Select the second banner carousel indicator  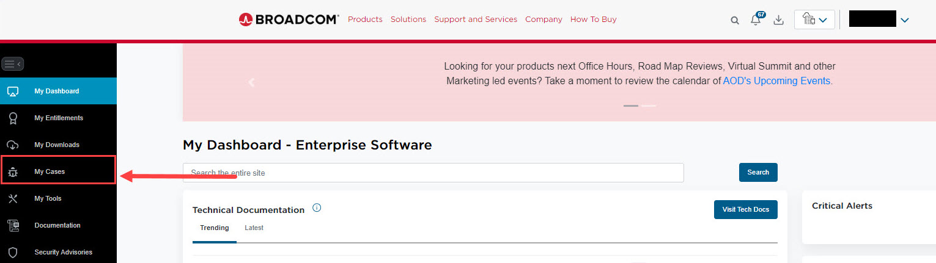[649, 106]
